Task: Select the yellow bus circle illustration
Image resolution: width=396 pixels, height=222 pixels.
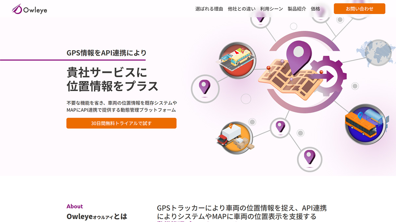Action: (237, 60)
